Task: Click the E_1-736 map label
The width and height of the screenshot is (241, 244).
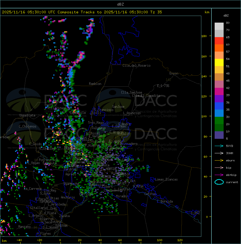Action: pyautogui.click(x=163, y=86)
